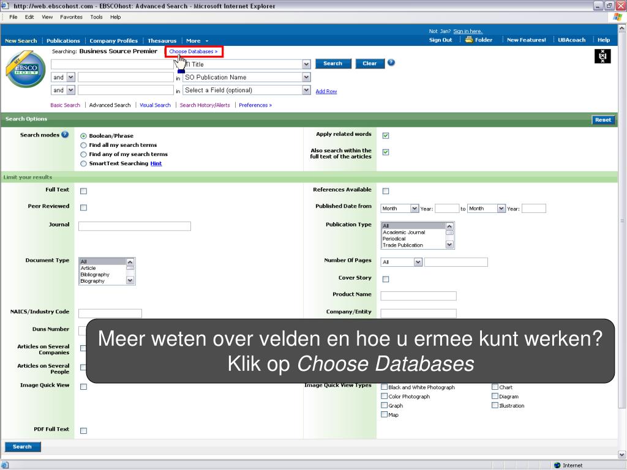Select Find all my search terms

click(83, 145)
